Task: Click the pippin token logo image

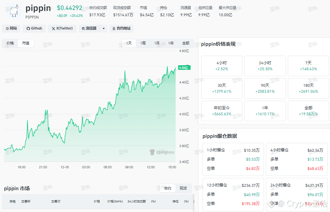Action: (x=14, y=11)
